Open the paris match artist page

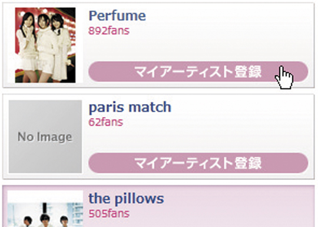coord(130,107)
